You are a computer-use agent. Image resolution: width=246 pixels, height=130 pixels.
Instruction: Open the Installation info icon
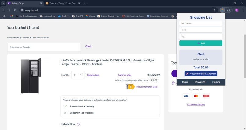[78, 124]
